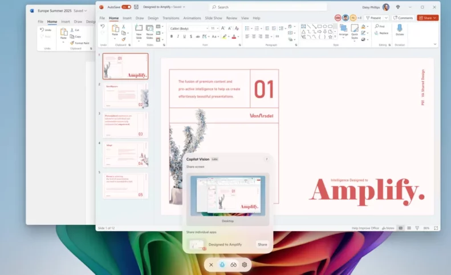Insert a New Slide in PowerPoint
Screen dimensions: 451x275
(139, 32)
